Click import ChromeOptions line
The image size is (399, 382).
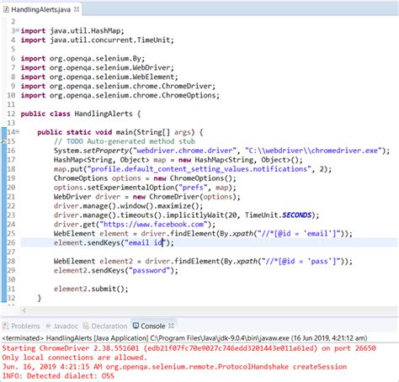click(x=120, y=95)
